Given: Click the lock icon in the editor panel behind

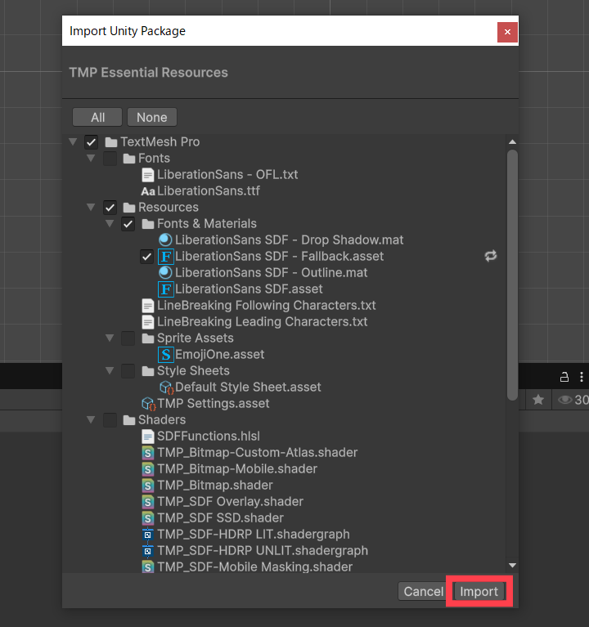Looking at the screenshot, I should [x=564, y=377].
